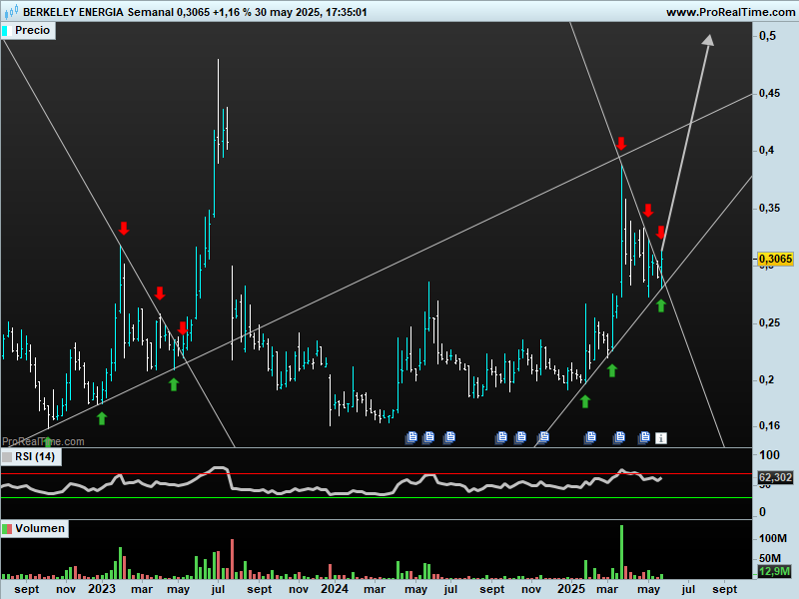Click the lowest green arrow in early 2025
Screen dimensions: 799x599
pos(585,401)
